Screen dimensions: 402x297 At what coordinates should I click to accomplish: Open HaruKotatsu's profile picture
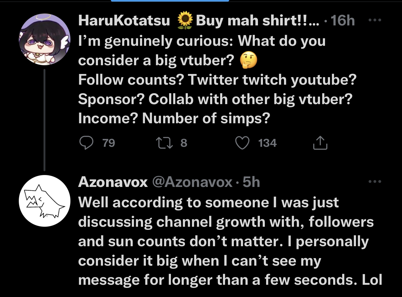44,39
